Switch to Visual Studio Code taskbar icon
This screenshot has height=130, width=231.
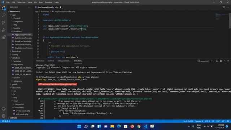point(145,126)
